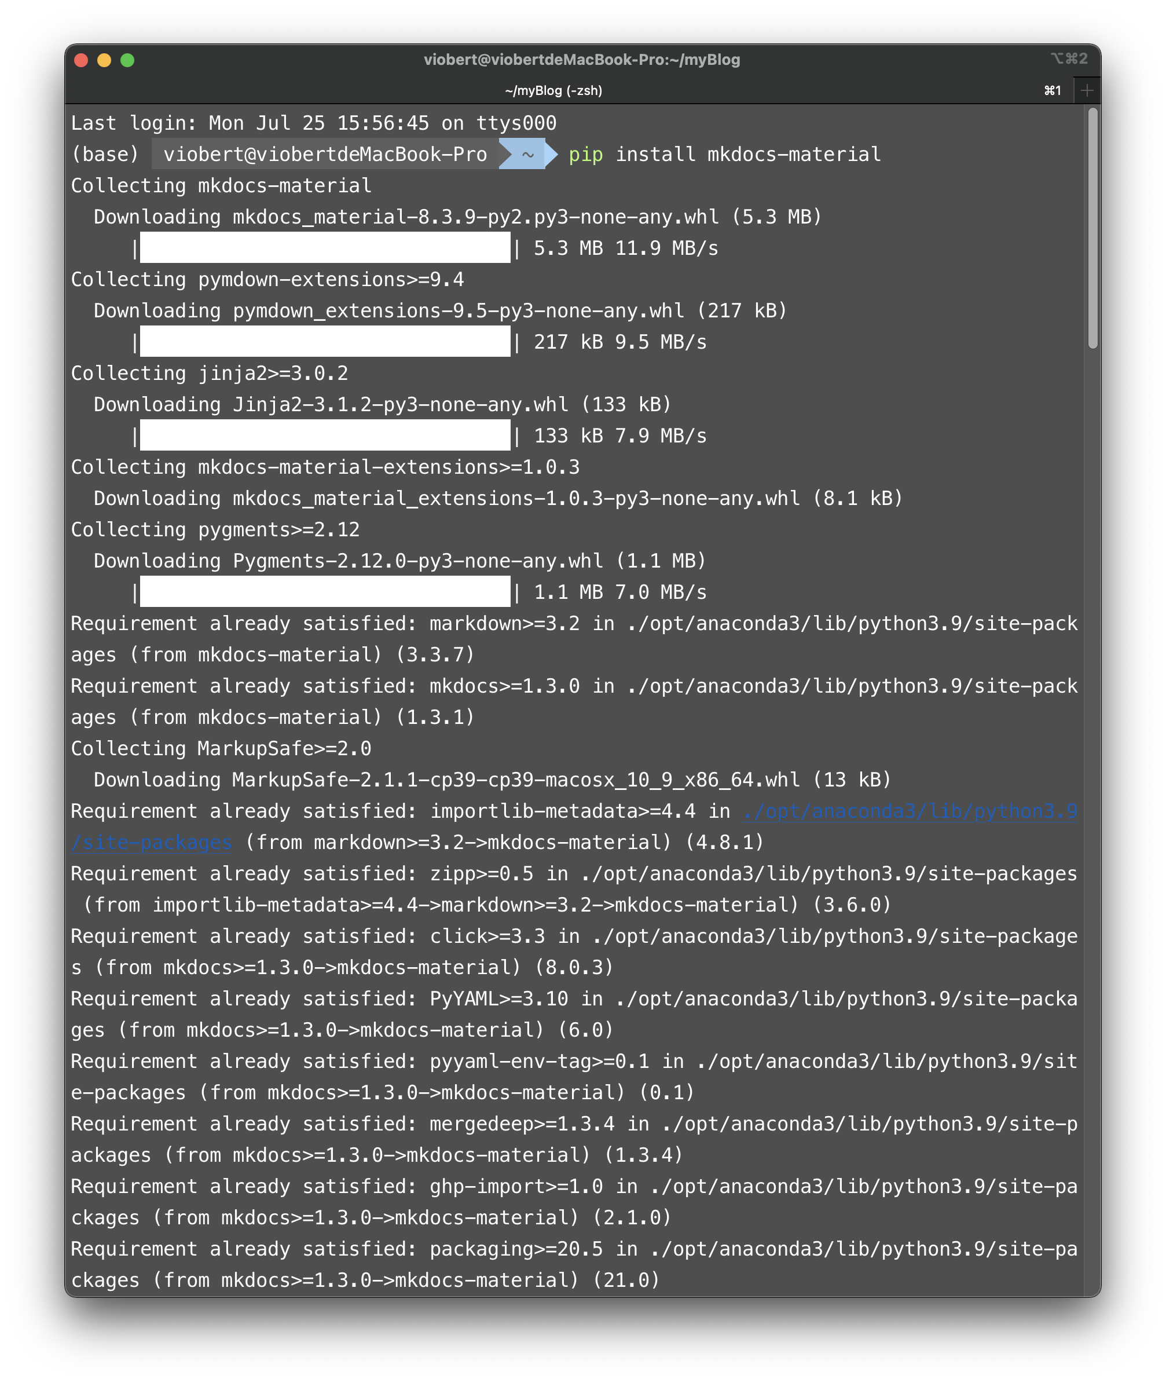Click the 133 kB download progress bar
Viewport: 1166px width, 1383px height.
click(x=325, y=436)
